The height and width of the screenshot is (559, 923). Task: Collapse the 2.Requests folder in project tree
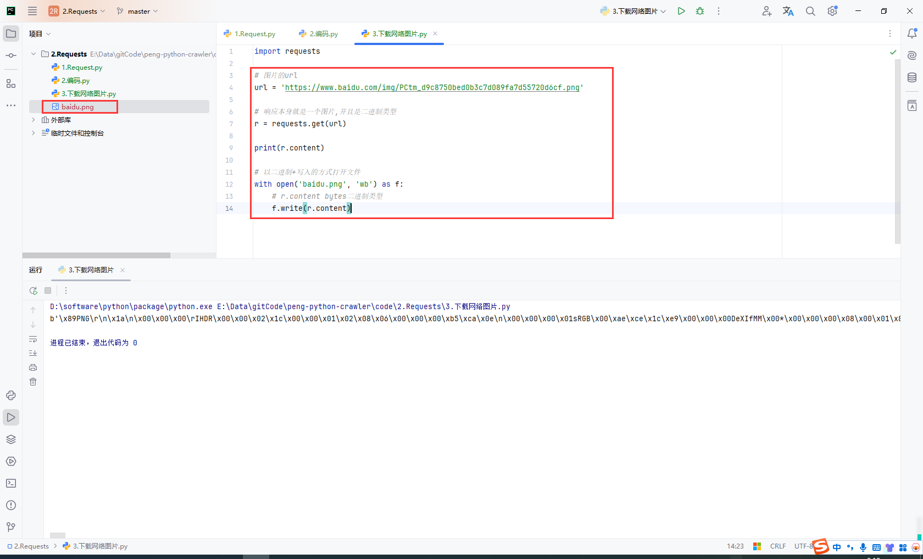click(x=34, y=54)
